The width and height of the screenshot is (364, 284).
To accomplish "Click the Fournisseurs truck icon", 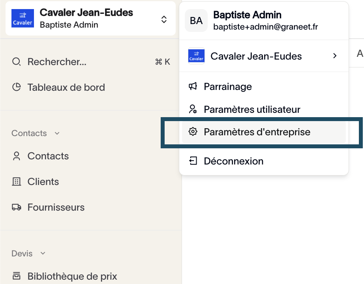I will pyautogui.click(x=16, y=207).
